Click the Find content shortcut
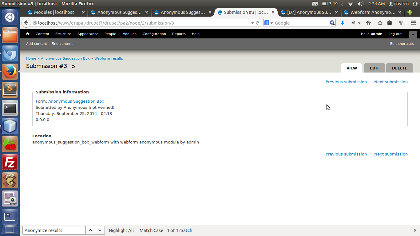The height and width of the screenshot is (236, 420). (x=62, y=44)
